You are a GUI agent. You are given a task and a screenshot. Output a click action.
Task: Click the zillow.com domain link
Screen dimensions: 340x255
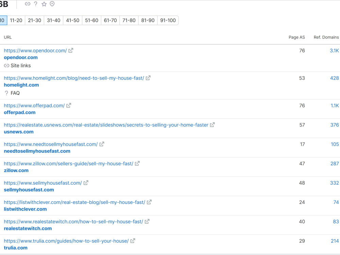(x=16, y=170)
